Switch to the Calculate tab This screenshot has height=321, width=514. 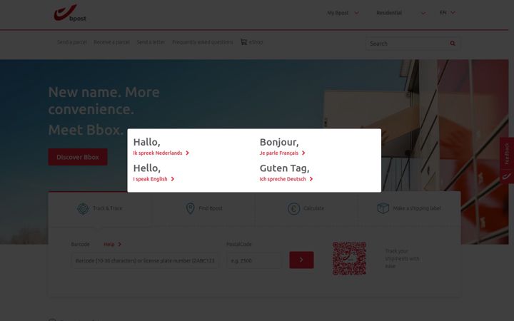(306, 208)
